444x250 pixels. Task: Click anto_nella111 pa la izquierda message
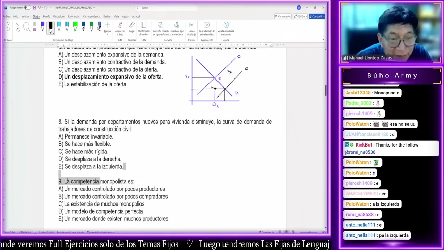coord(377,235)
